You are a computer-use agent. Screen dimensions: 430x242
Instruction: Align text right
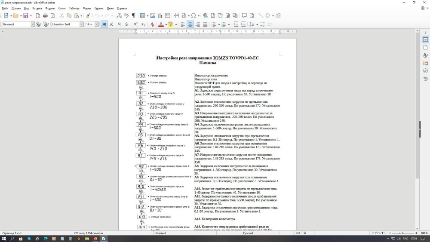(198, 25)
